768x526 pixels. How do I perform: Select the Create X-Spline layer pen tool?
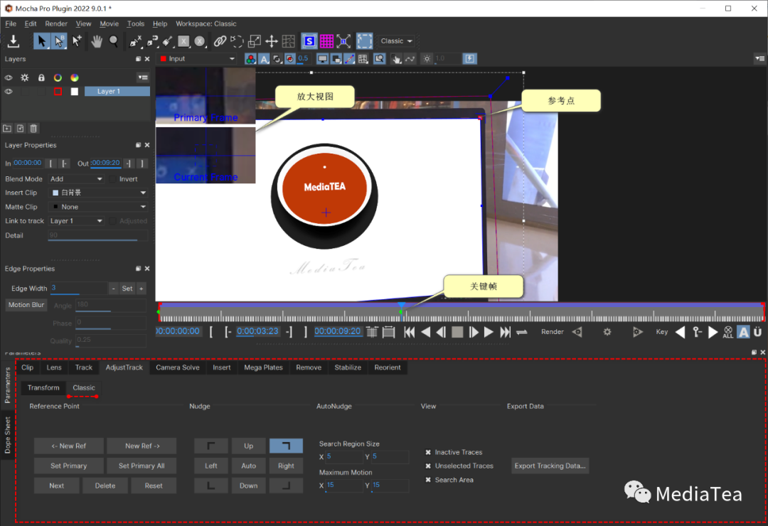click(x=135, y=41)
